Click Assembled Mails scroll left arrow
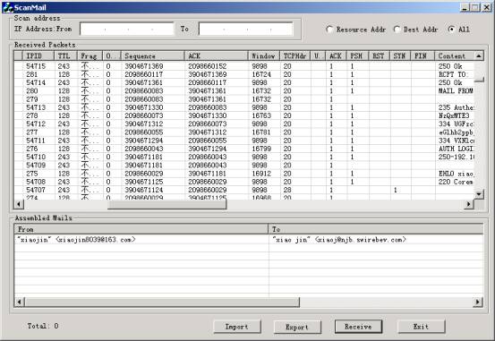 pyautogui.click(x=20, y=303)
